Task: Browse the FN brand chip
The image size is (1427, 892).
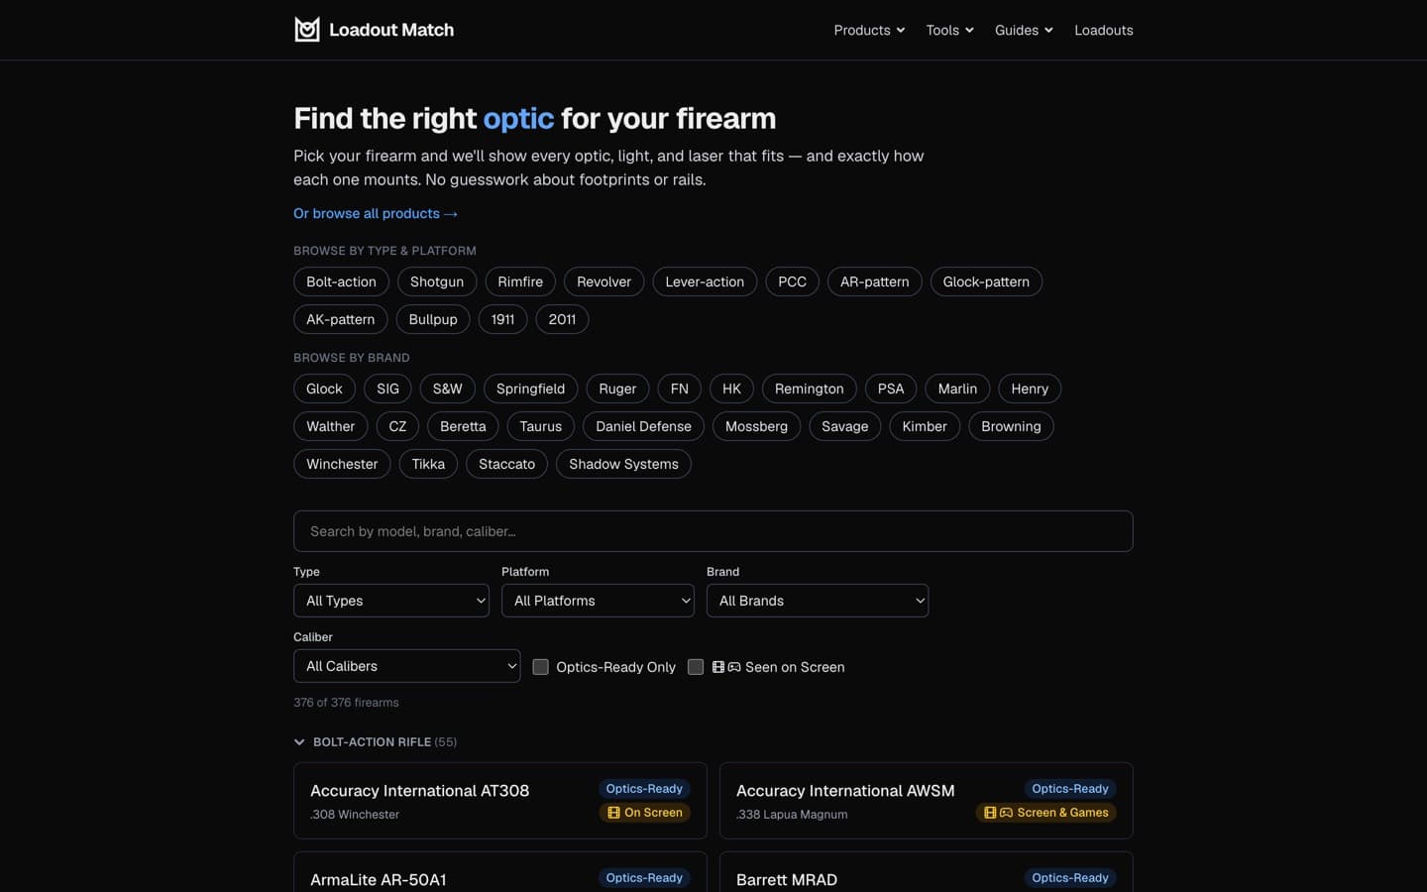Action: (x=680, y=389)
